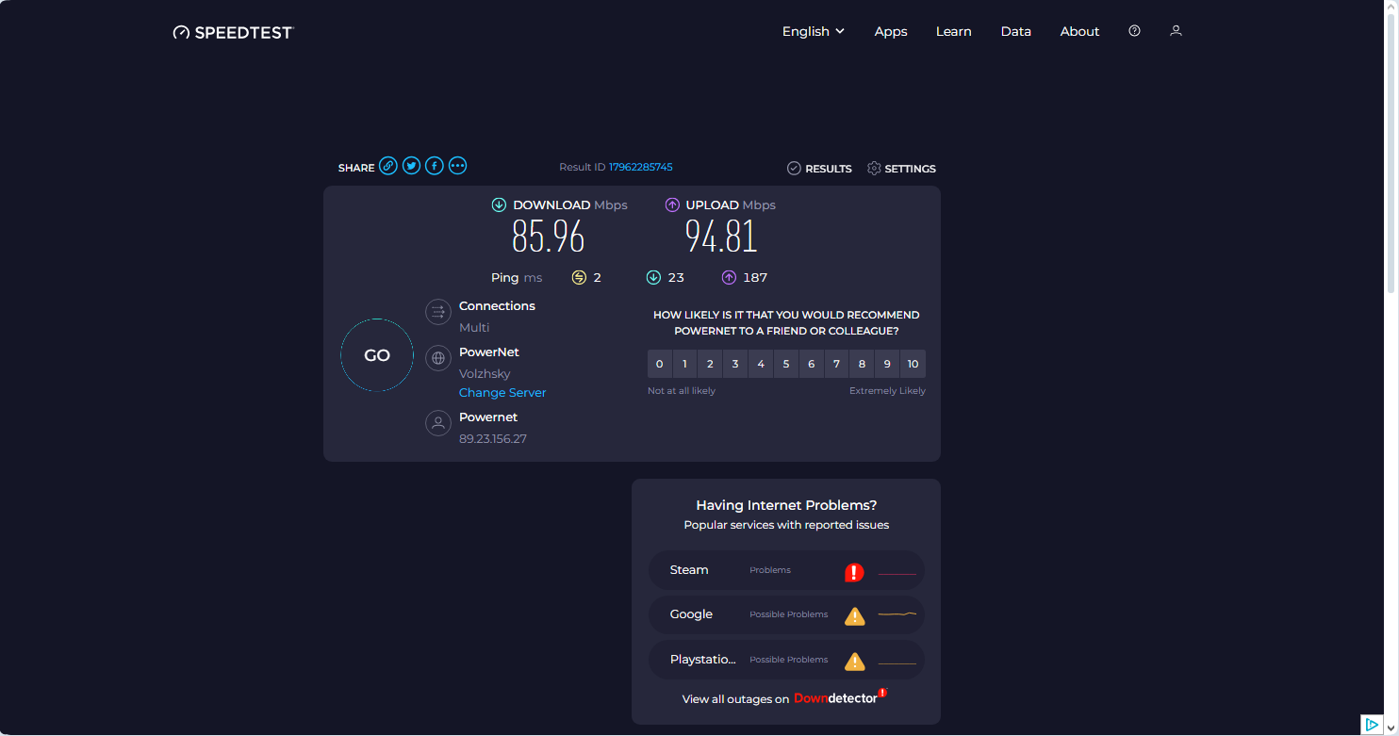
Task: Rate recommendation score 3
Action: [735, 364]
